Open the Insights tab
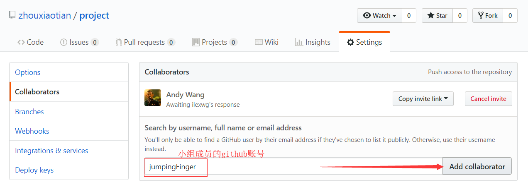This screenshot has height=192, width=528. [x=313, y=42]
